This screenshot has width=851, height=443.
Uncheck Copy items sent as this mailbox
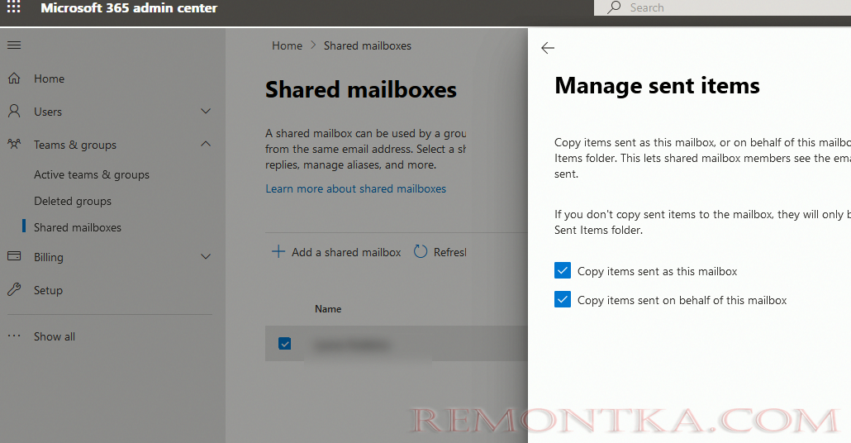click(x=563, y=270)
